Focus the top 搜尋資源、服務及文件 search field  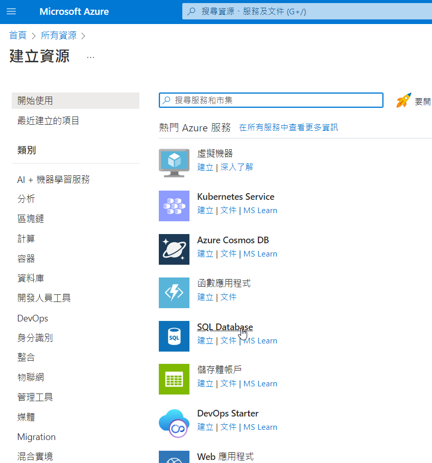pos(307,12)
